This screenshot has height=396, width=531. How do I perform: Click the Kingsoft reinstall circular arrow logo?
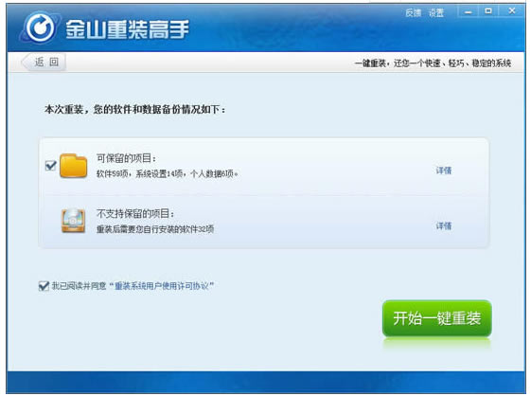[x=40, y=27]
